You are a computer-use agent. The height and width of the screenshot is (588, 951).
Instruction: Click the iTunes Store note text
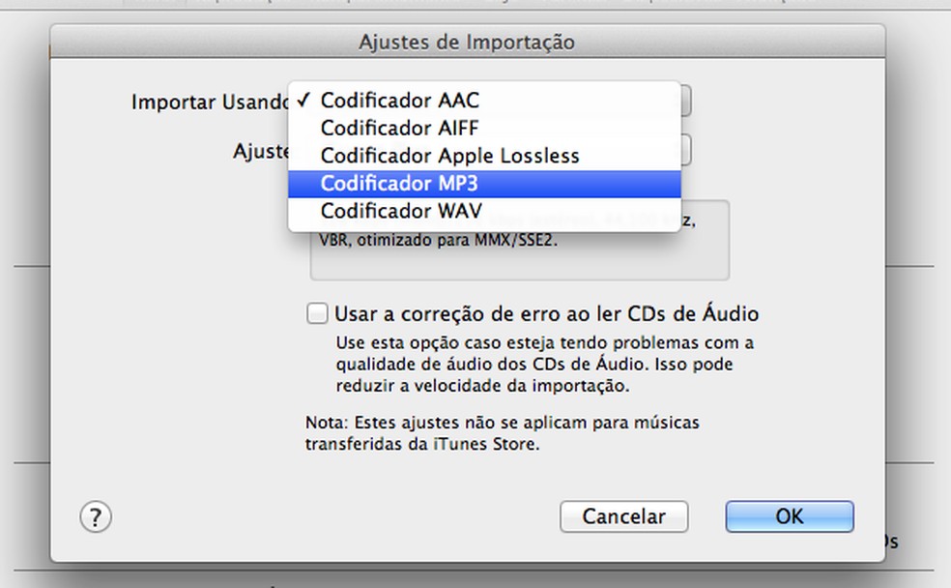coord(502,434)
